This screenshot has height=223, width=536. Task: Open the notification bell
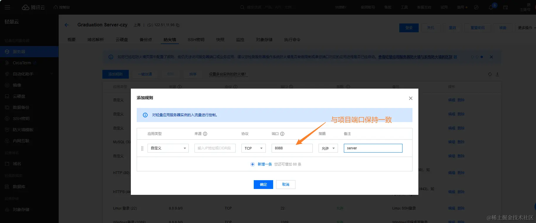click(491, 7)
